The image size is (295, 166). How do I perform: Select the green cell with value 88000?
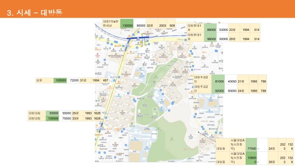point(210,28)
